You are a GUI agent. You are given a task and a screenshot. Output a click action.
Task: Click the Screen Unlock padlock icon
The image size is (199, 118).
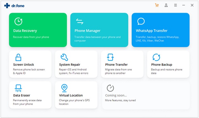[x=18, y=57]
